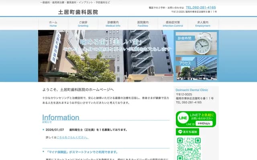Click the TEL 092-281-4165 header link
Image resolution: width=257 pixels, height=160 pixels.
(201, 8)
